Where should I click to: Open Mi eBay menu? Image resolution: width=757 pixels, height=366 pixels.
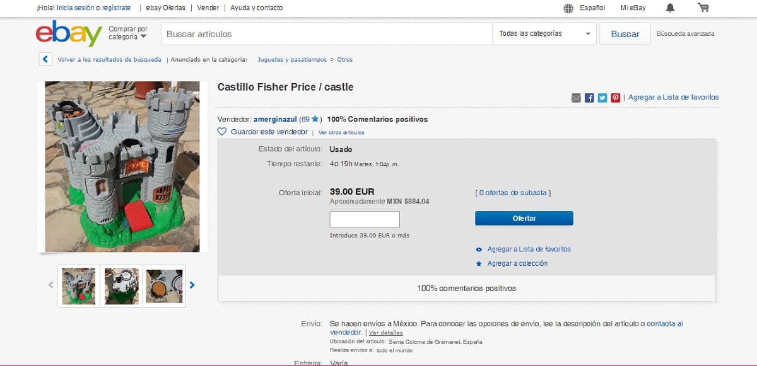coord(633,8)
